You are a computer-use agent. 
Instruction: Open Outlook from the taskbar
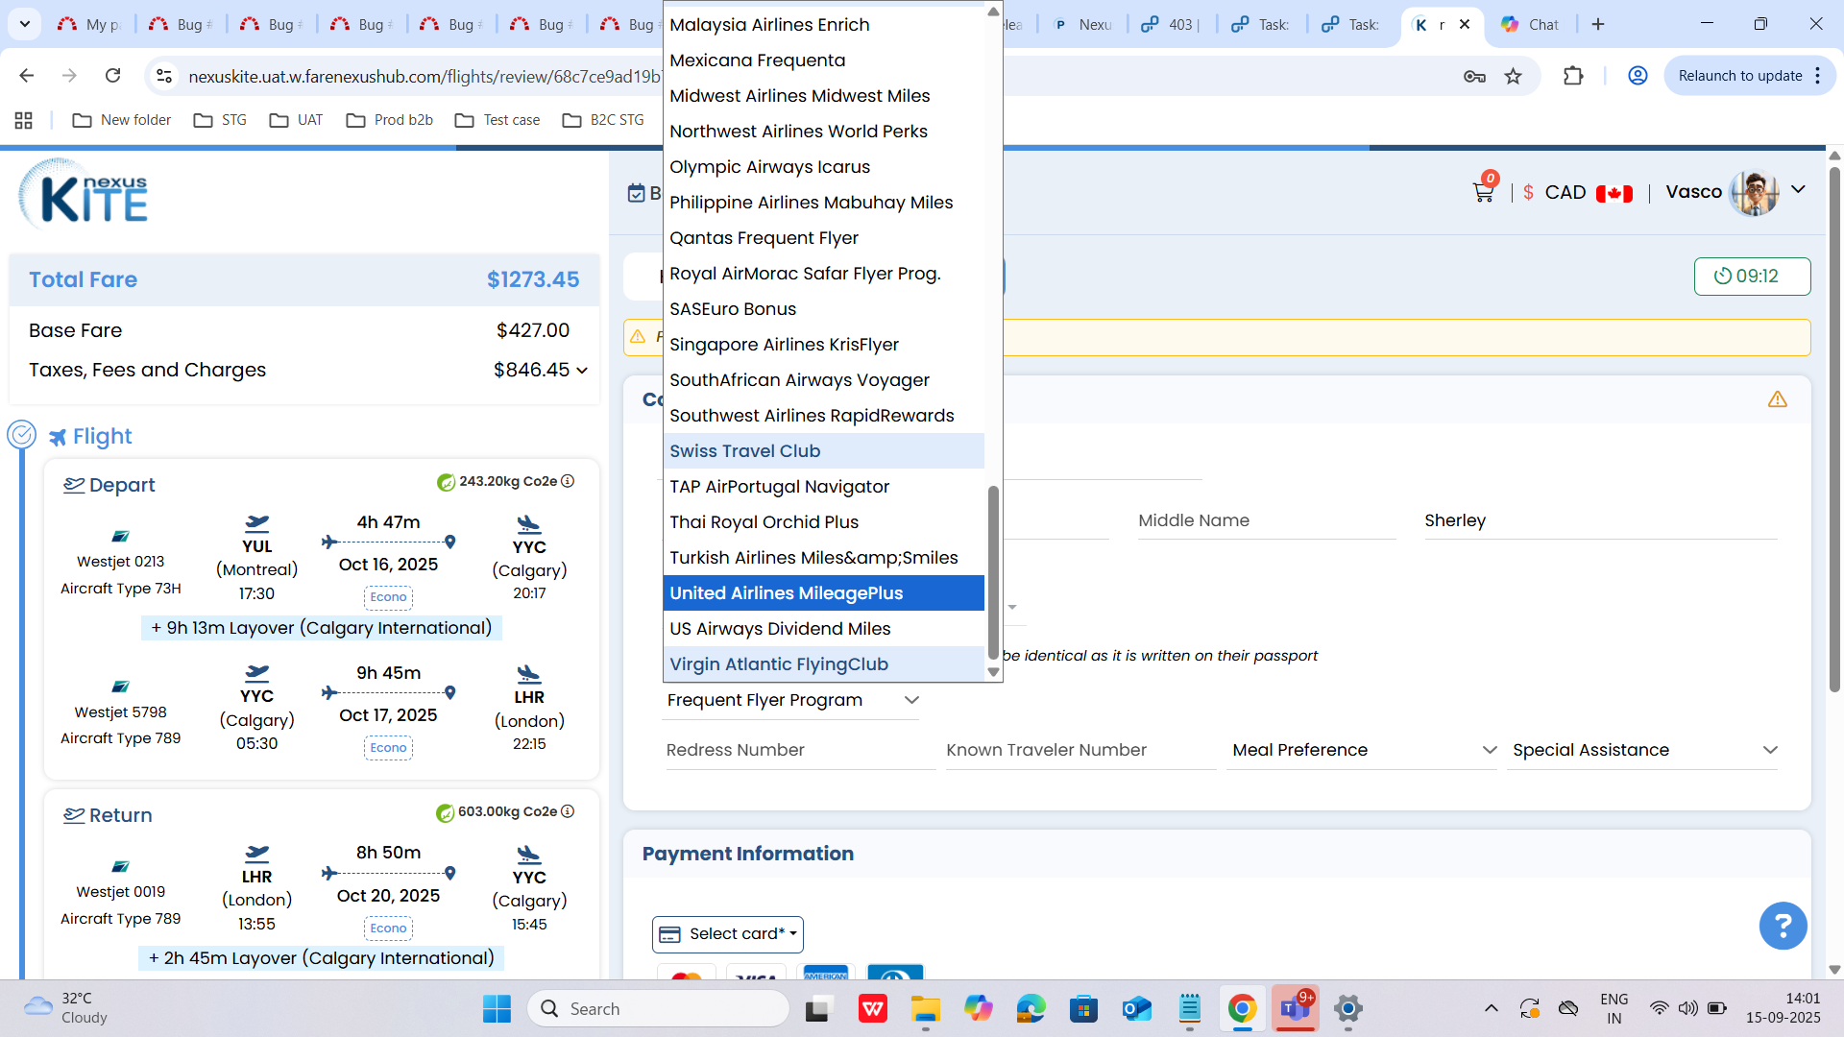1136,1008
